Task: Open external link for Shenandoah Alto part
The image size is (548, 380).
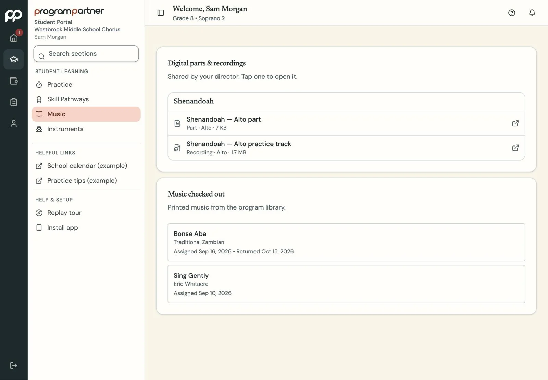Action: pos(515,123)
